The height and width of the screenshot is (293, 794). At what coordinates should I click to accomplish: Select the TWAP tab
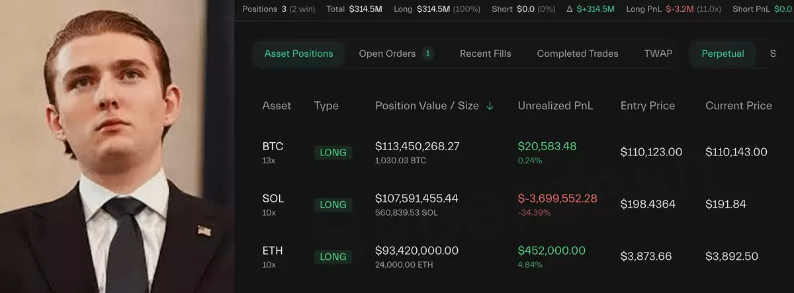658,54
